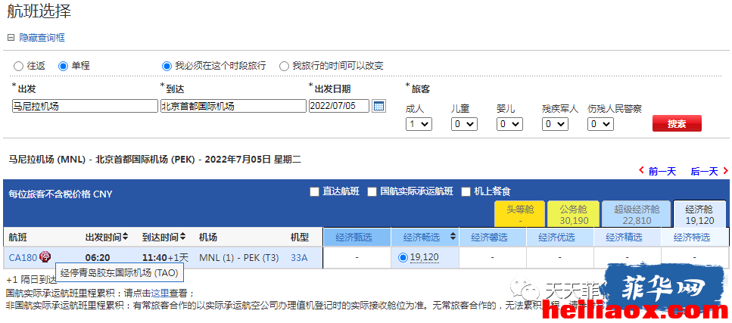Image resolution: width=732 pixels, height=323 pixels.
Task: Click the 隐藏查询框 link
Action: click(x=42, y=38)
